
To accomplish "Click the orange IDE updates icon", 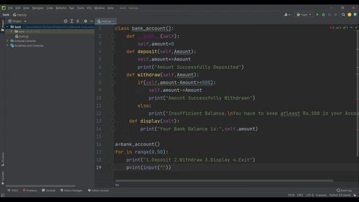I will [x=349, y=15].
